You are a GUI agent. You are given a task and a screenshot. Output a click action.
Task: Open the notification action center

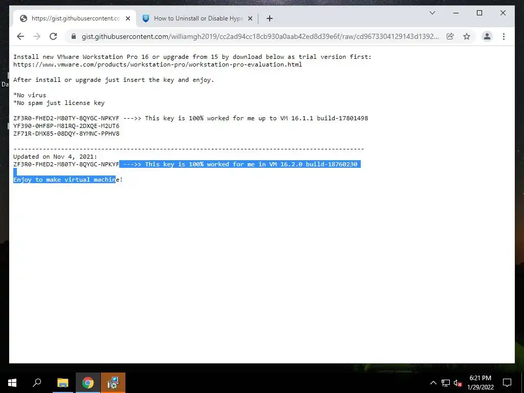507,383
